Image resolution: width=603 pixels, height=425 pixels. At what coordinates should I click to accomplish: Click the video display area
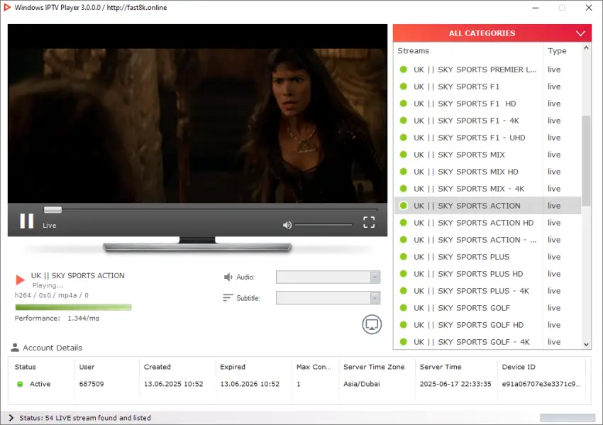(x=197, y=114)
